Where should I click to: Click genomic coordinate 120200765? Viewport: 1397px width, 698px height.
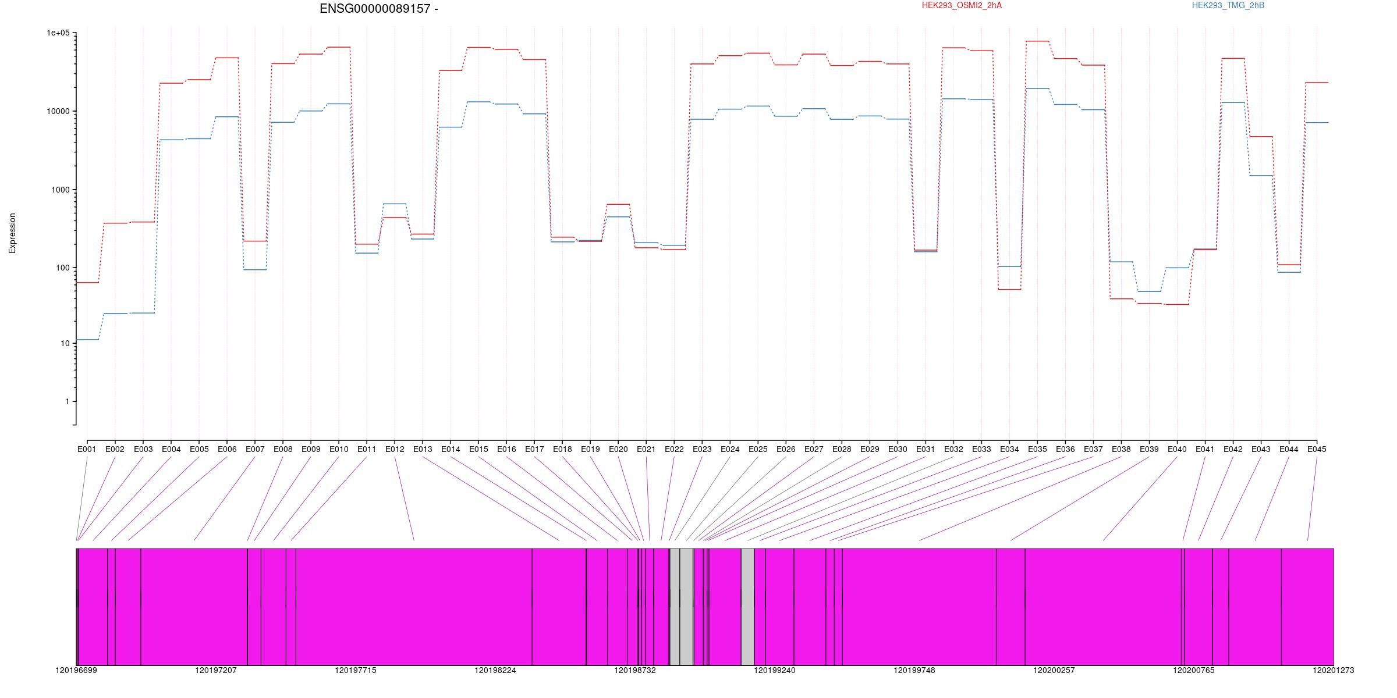click(1194, 671)
